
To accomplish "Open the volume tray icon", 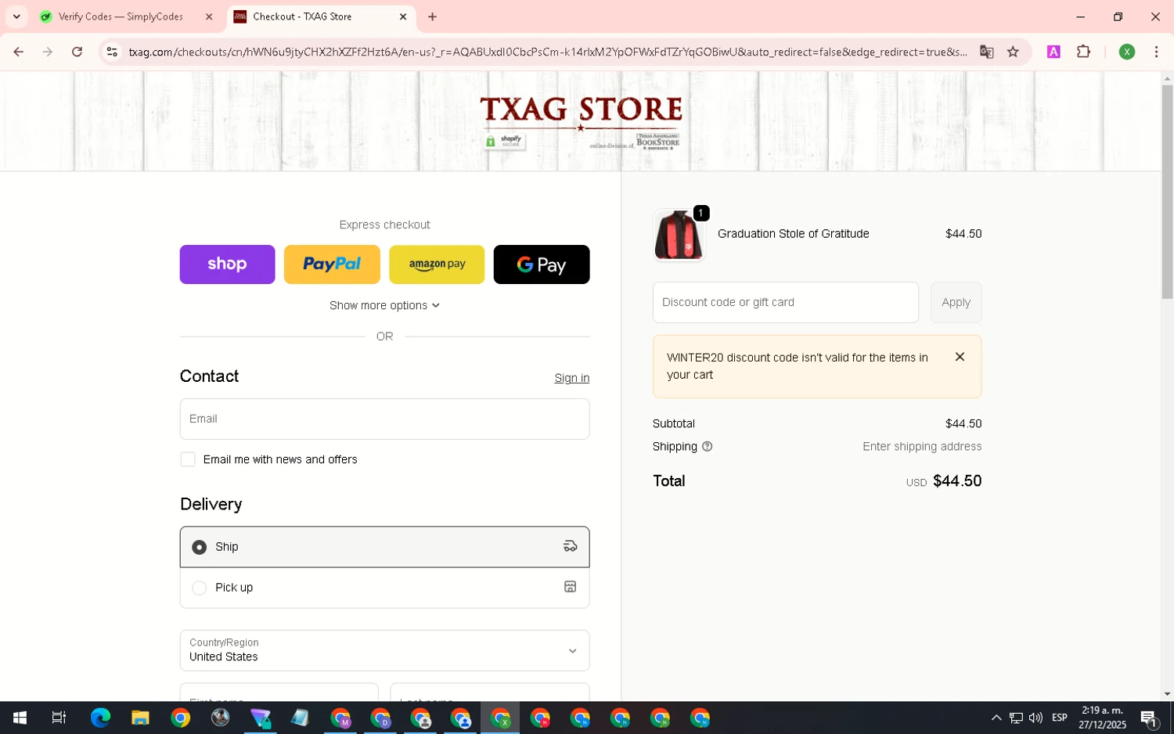I will click(1035, 718).
